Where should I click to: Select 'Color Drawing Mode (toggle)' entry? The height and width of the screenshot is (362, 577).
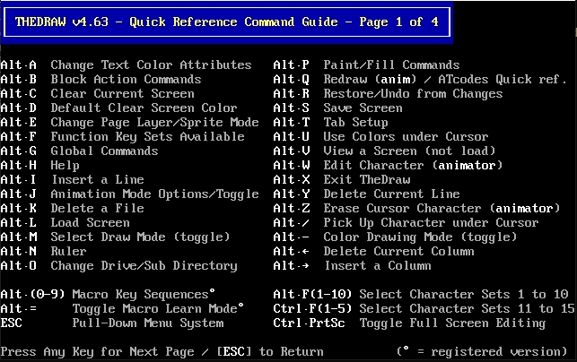(x=420, y=237)
